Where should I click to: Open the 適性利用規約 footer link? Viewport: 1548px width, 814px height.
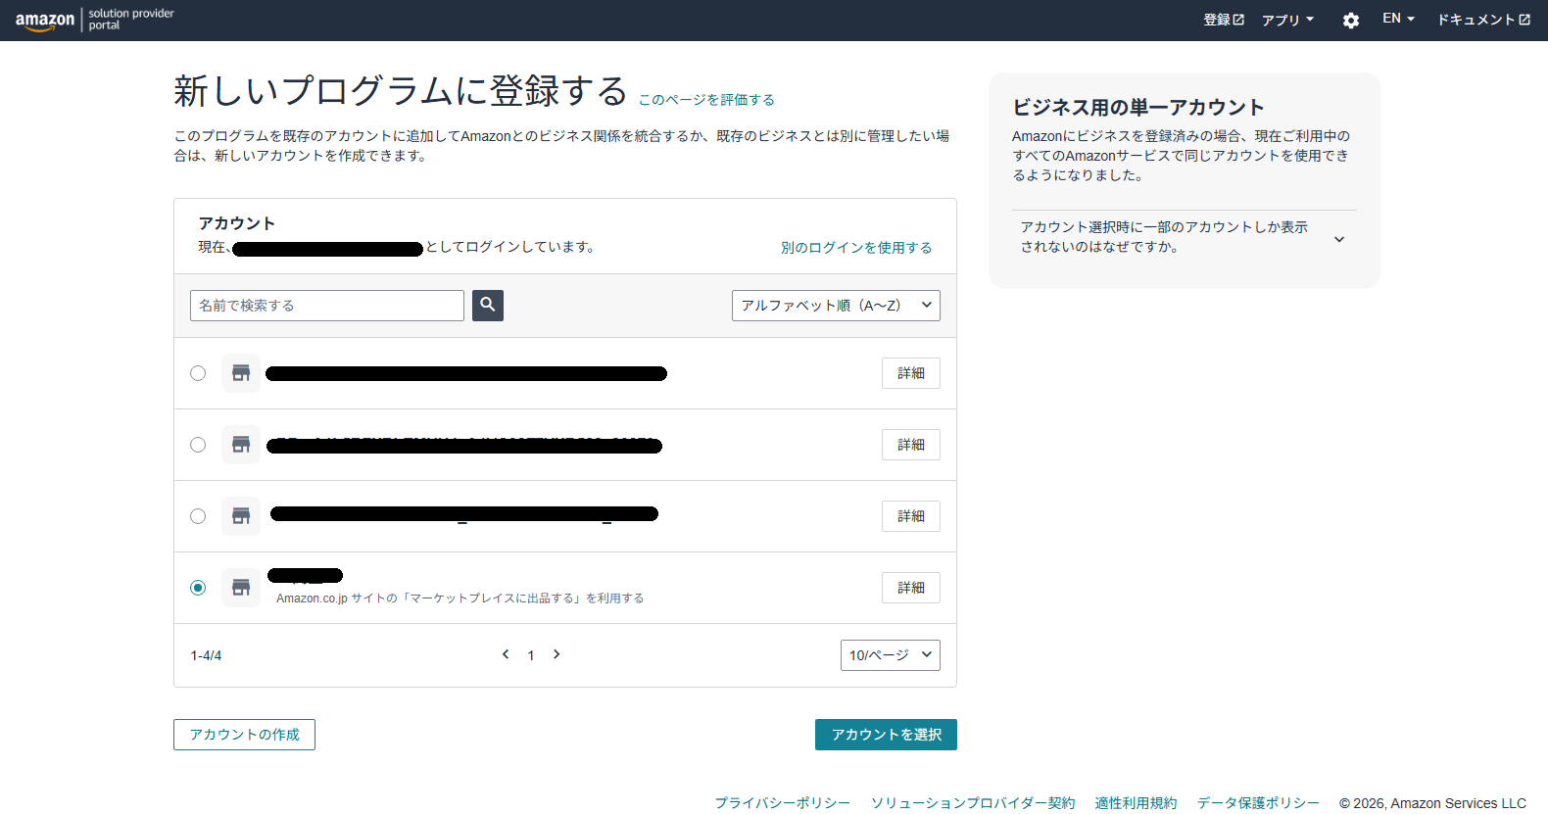[x=1136, y=803]
